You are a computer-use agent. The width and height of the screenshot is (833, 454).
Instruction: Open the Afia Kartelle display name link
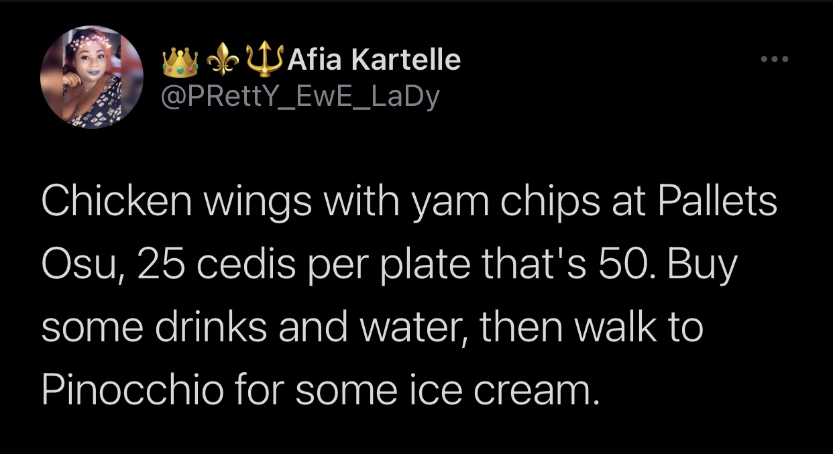374,61
